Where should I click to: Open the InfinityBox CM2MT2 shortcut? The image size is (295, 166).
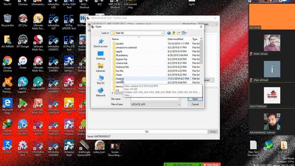53,43
